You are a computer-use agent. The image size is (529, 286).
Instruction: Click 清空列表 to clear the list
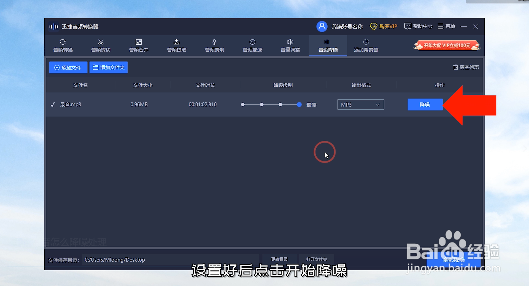click(x=466, y=67)
